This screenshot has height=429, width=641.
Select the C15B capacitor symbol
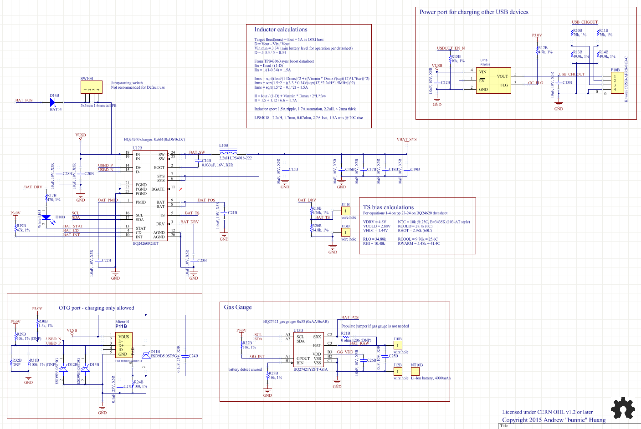(x=284, y=169)
